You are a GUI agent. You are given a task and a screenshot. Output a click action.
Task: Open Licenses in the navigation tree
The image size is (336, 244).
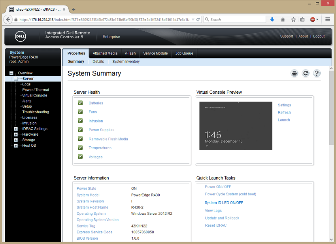pyautogui.click(x=30, y=117)
